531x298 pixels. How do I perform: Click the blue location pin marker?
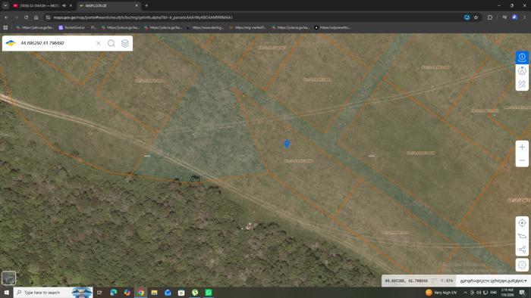287,144
